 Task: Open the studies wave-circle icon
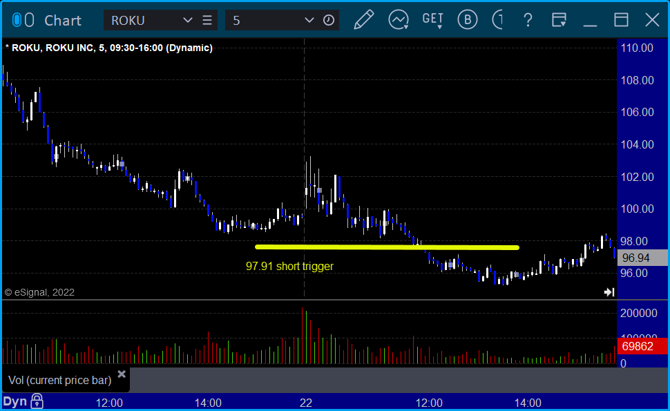point(399,20)
